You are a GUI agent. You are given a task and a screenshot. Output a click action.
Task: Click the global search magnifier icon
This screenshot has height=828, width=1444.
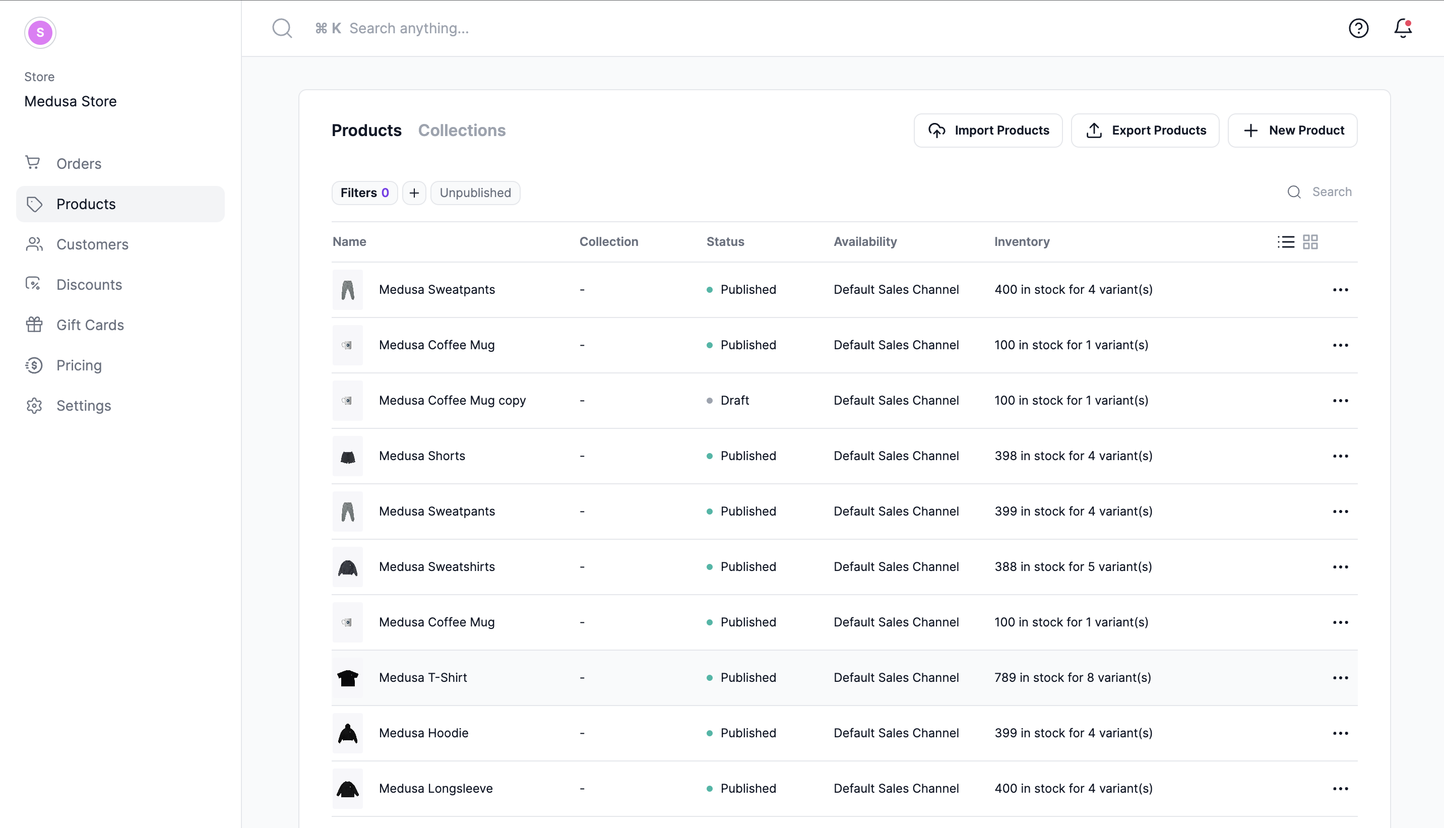point(282,28)
